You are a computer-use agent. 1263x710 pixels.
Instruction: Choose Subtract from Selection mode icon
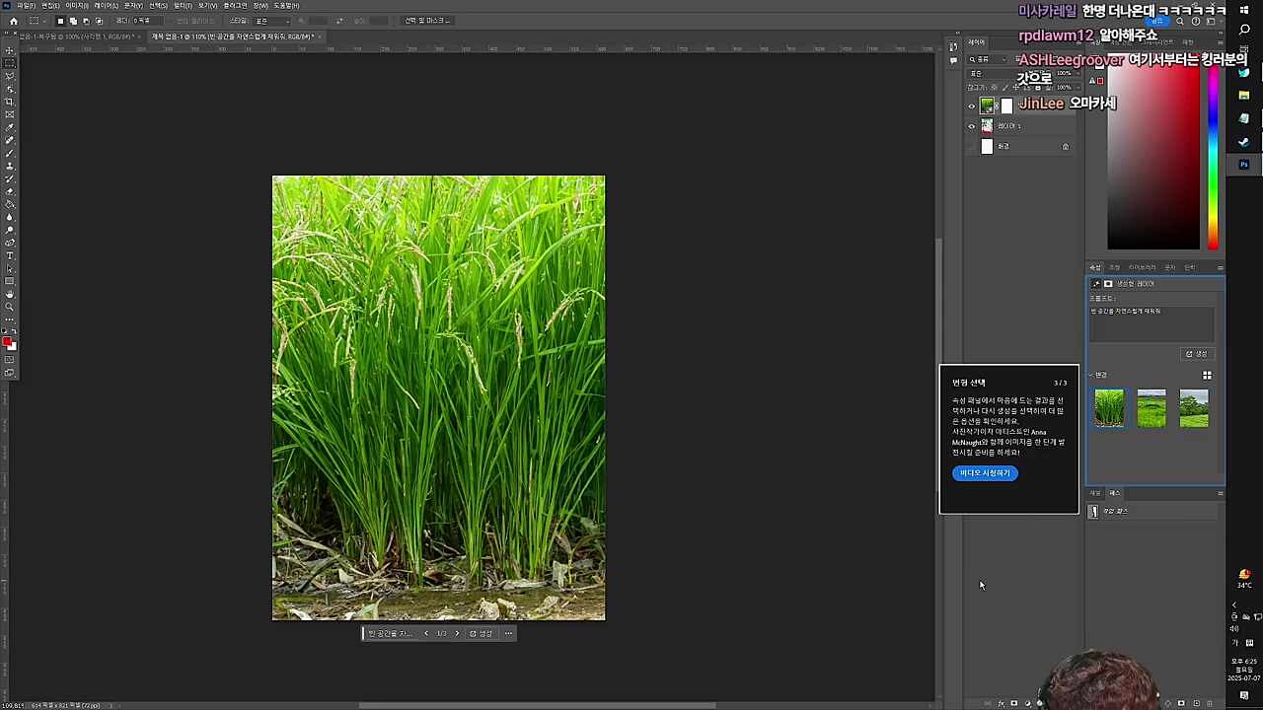click(86, 21)
